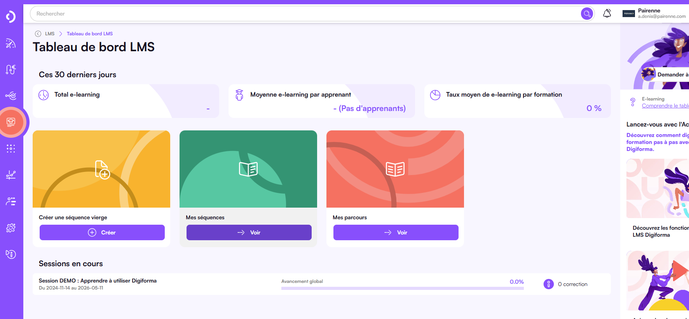Screen dimensions: 689x319
Task: Open the euro finance sidebar icon
Action: (x=11, y=69)
